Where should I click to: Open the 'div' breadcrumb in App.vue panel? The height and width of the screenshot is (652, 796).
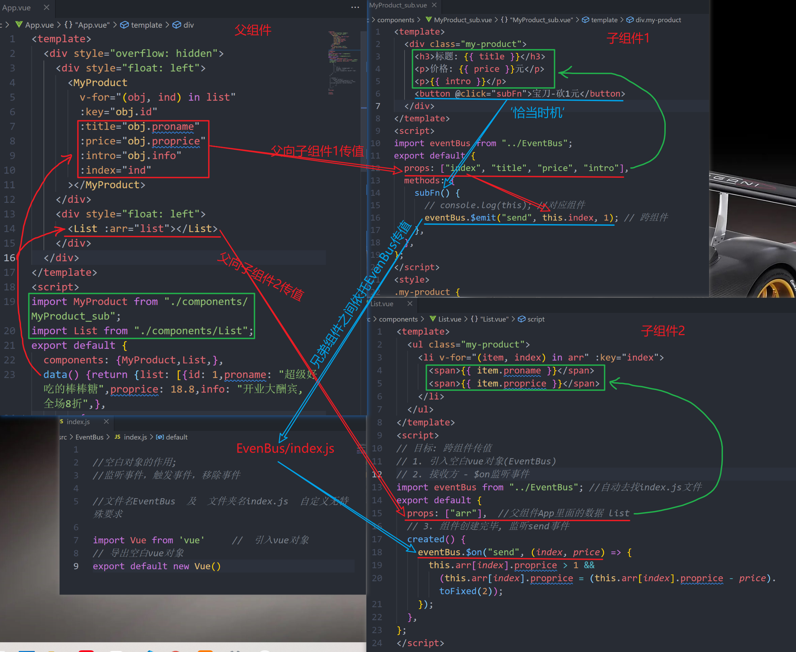189,25
